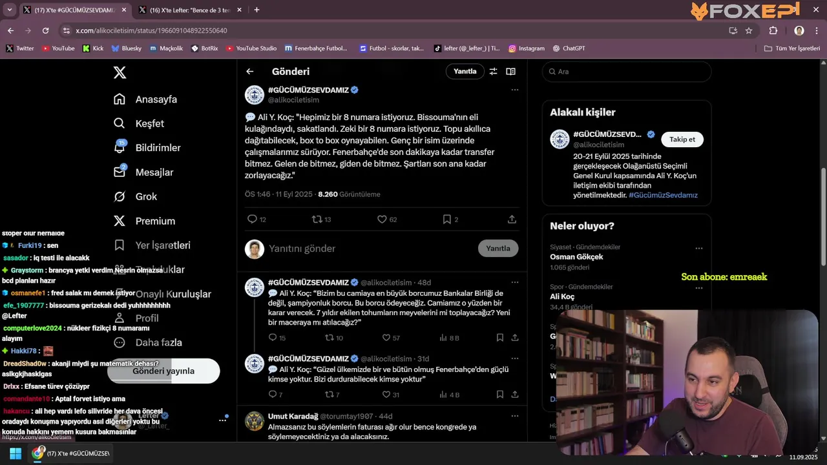Image resolution: width=827 pixels, height=465 pixels.
Task: Open Osman Gökçek trending topic
Action: pos(576,257)
